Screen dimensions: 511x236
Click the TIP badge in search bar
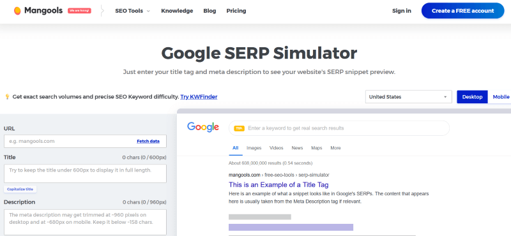coord(239,128)
